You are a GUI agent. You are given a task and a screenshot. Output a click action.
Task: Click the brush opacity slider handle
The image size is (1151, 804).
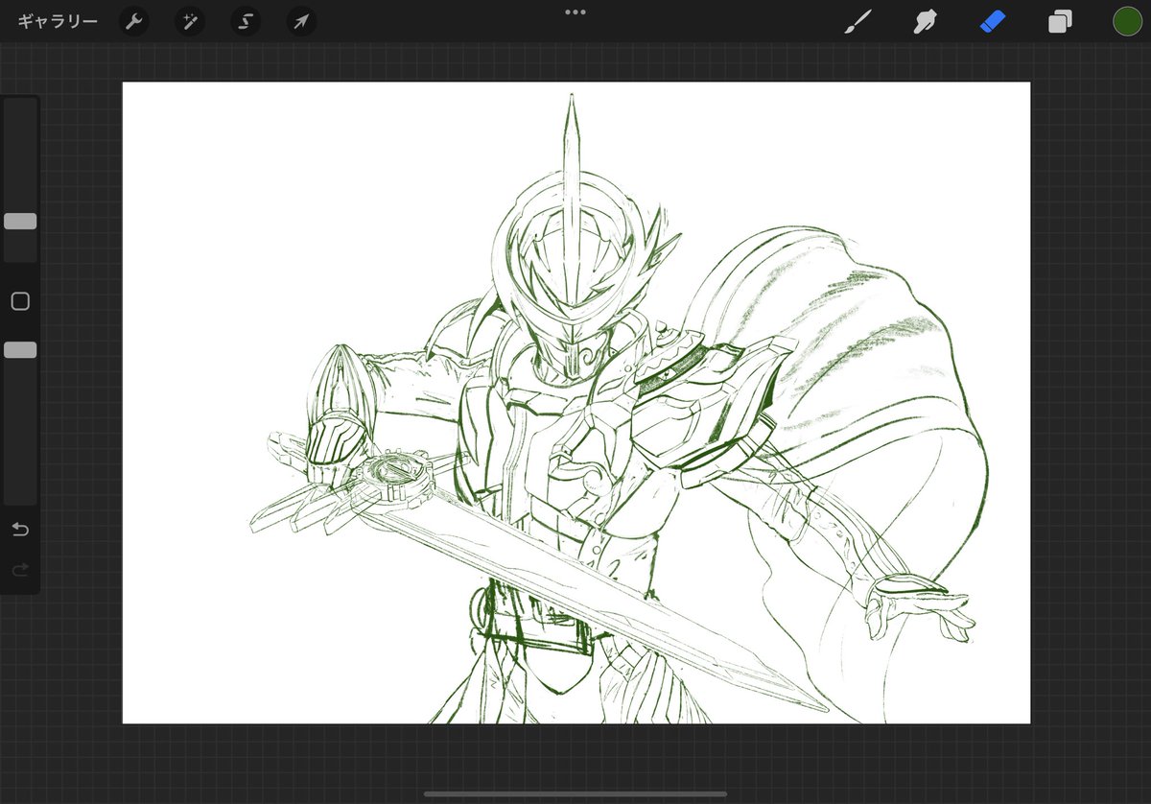(x=20, y=350)
